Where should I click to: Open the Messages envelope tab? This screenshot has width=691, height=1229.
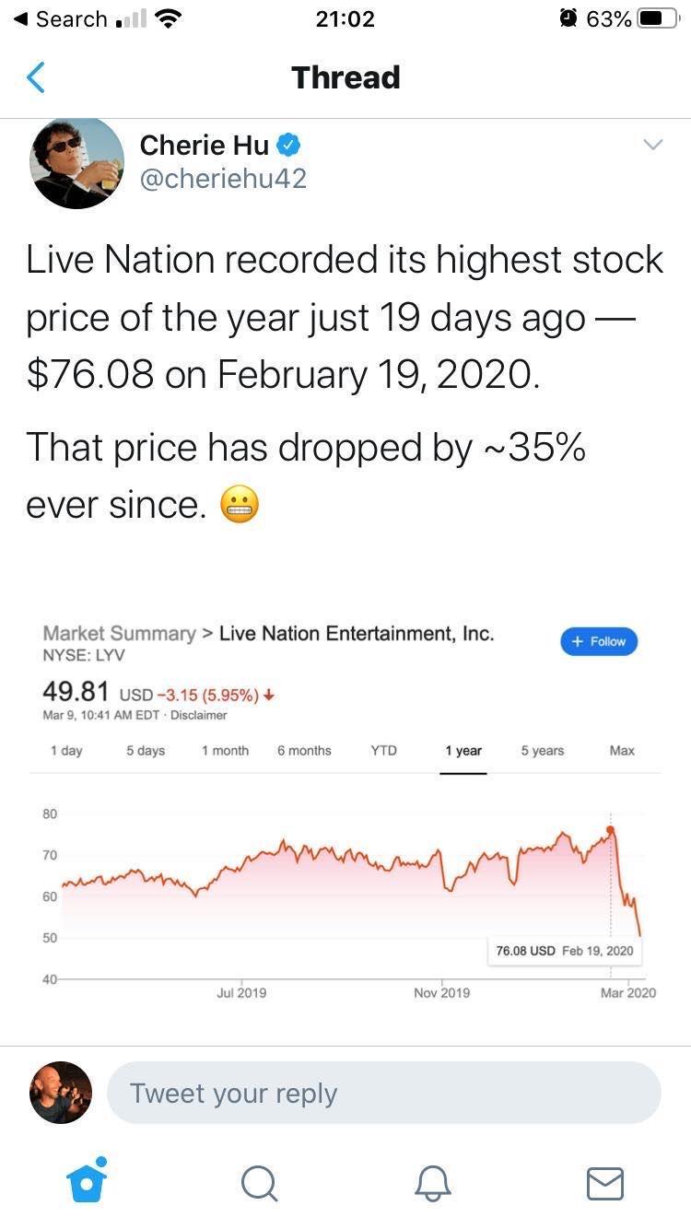click(x=604, y=1184)
